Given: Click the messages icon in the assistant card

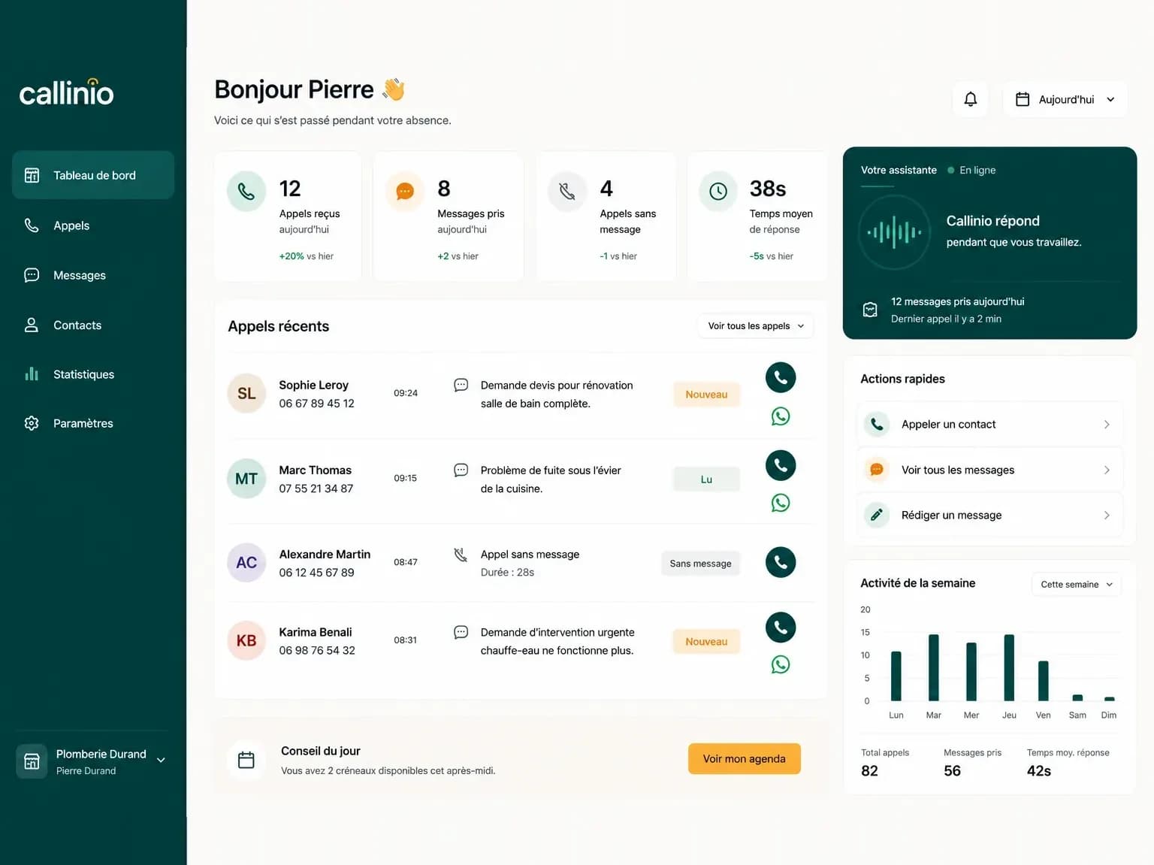Looking at the screenshot, I should pyautogui.click(x=870, y=310).
